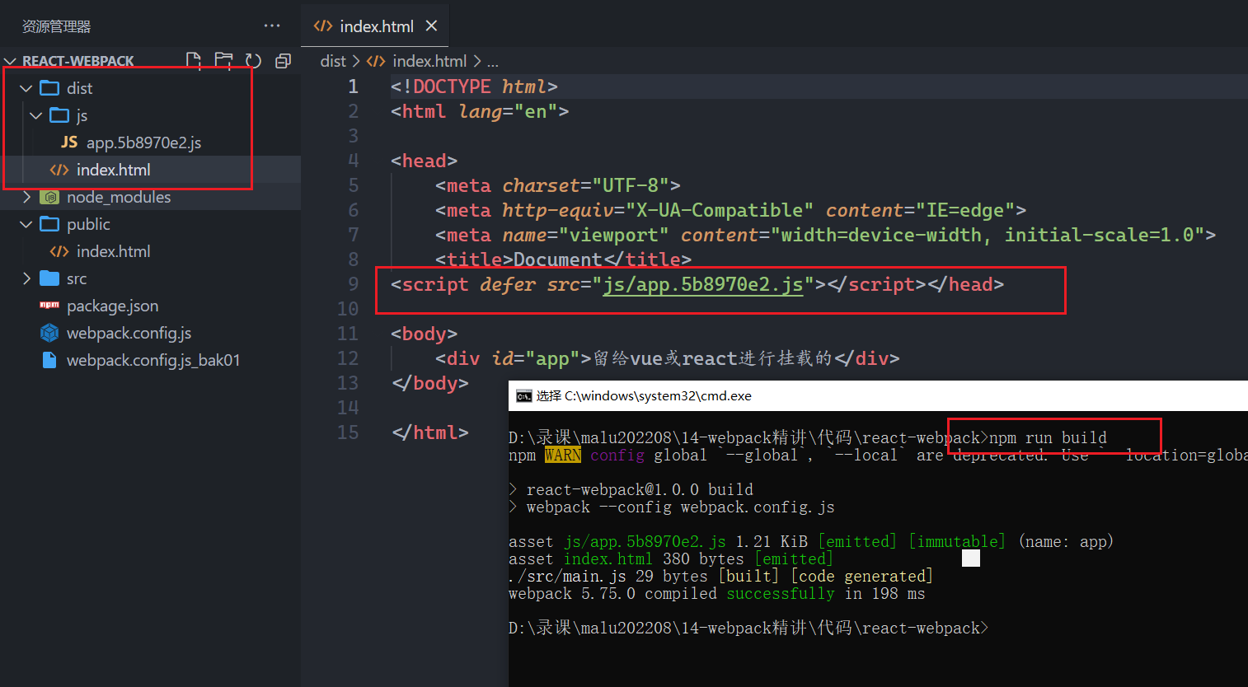The width and height of the screenshot is (1248, 687).
Task: Click the src folder icon
Action: 49,278
